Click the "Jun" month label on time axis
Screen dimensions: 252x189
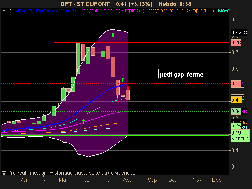pos(88,180)
